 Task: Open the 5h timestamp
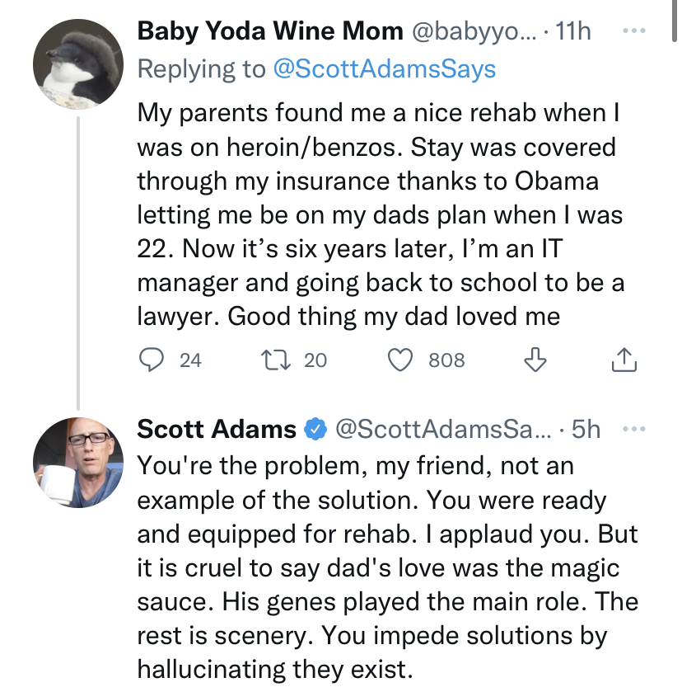coord(586,429)
